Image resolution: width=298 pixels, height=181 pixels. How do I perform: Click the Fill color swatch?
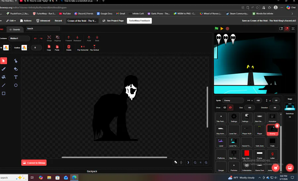[x=6, y=48]
